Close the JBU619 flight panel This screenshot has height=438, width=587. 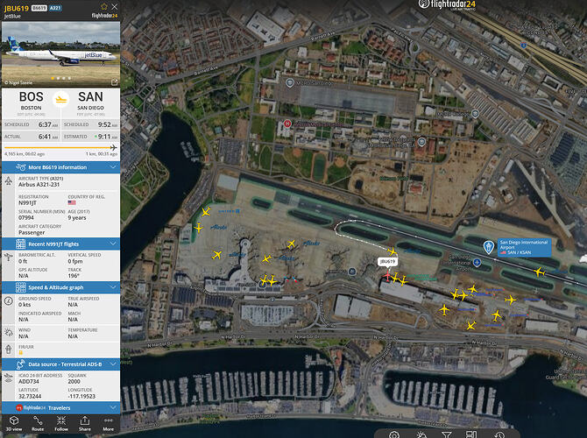115,6
